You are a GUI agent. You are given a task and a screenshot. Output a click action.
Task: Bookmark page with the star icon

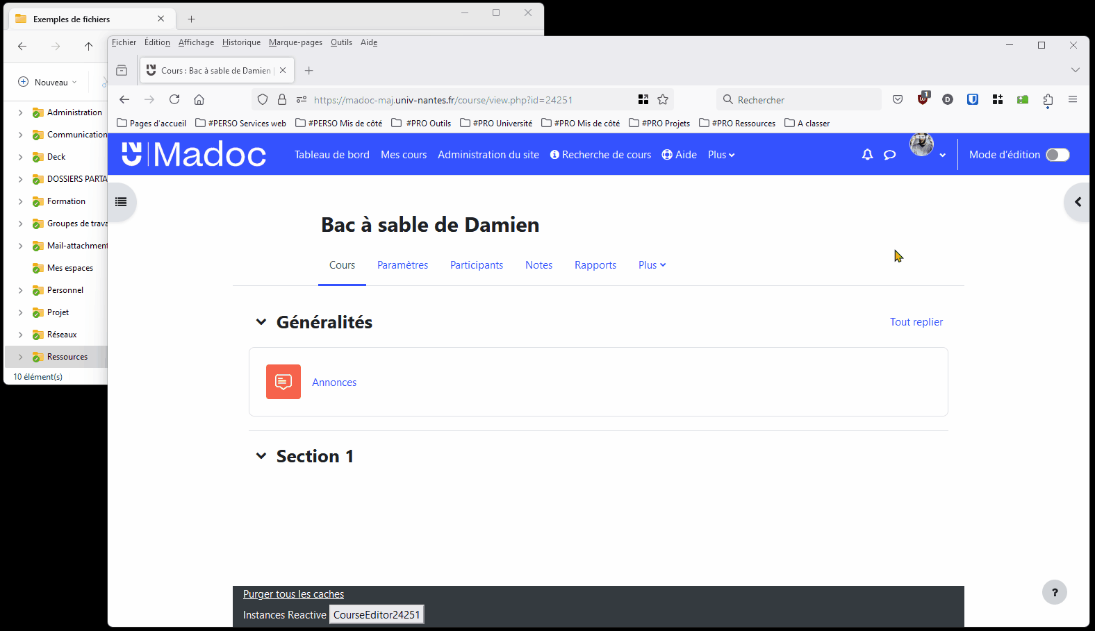tap(663, 100)
